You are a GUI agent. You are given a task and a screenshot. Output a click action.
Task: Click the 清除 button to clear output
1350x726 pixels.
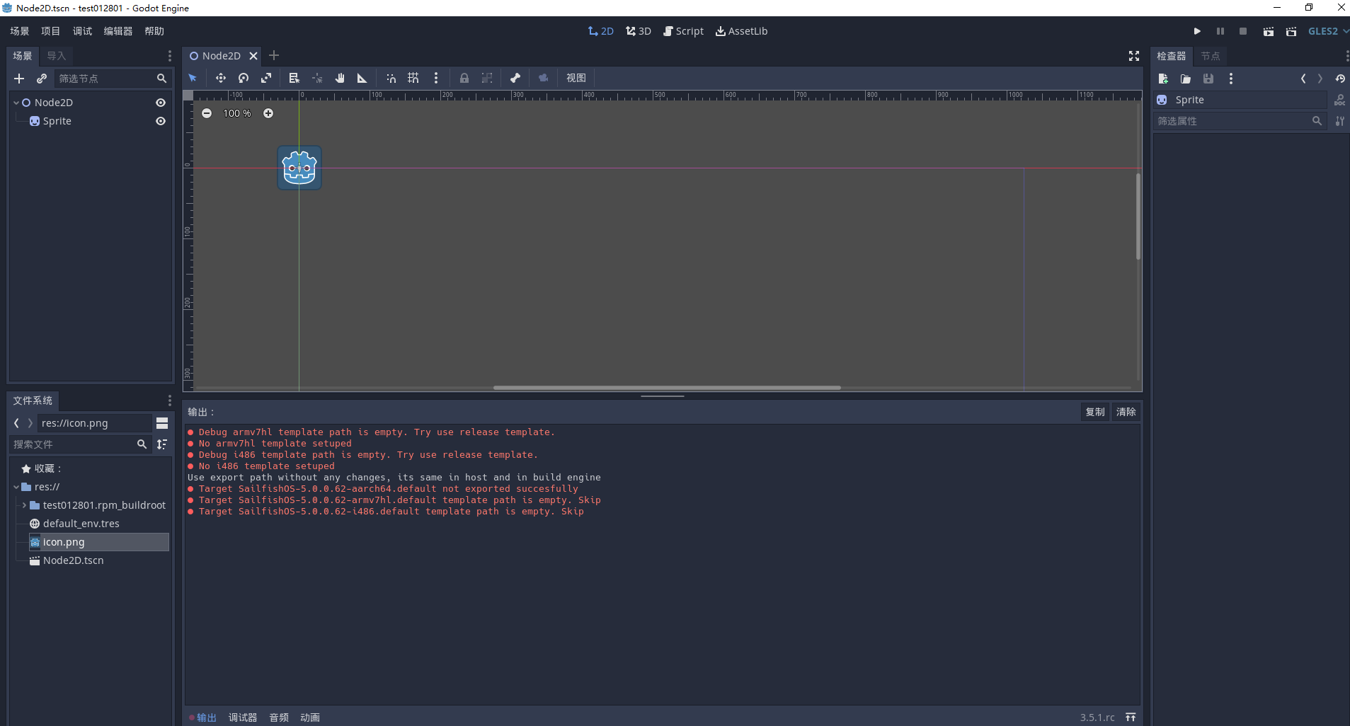(1126, 412)
